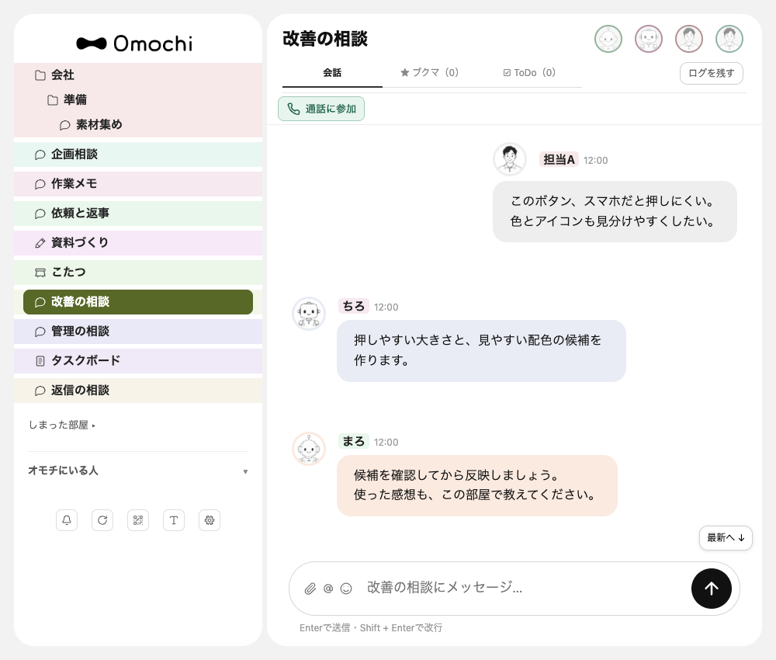This screenshot has width=776, height=660.
Task: Click the 改善の相談 room title
Action: pos(325,39)
